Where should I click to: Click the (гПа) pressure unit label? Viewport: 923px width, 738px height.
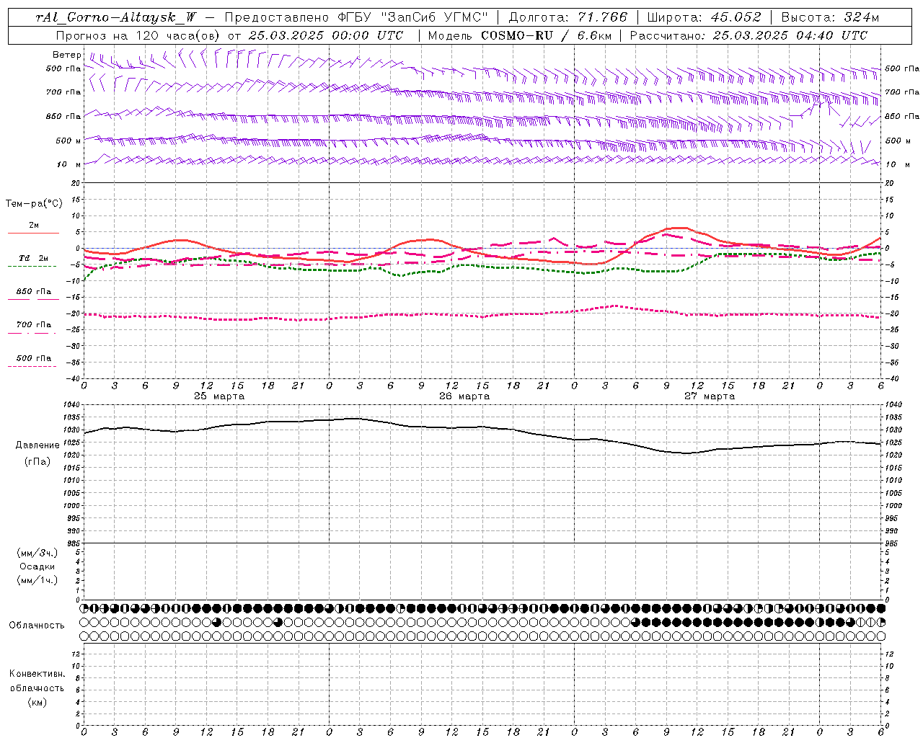click(37, 461)
